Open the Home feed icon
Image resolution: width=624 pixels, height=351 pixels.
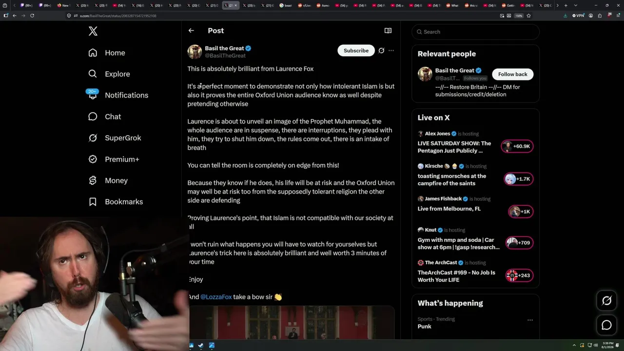[93, 53]
